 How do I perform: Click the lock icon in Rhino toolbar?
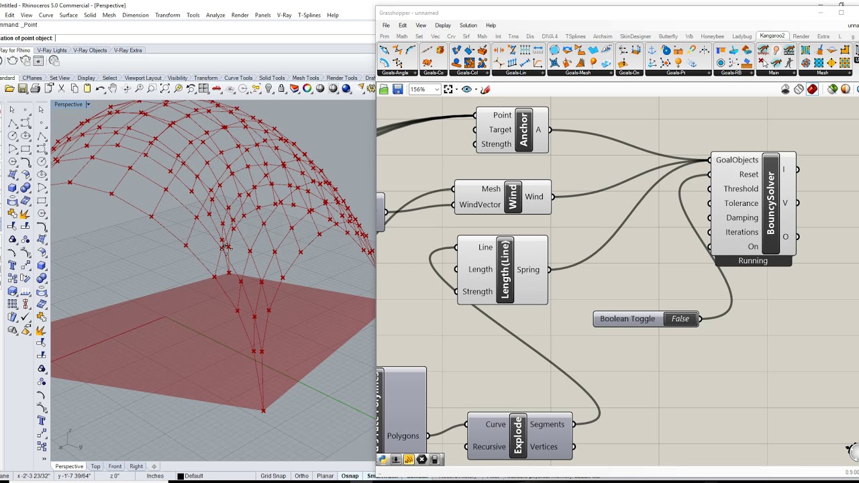click(282, 89)
